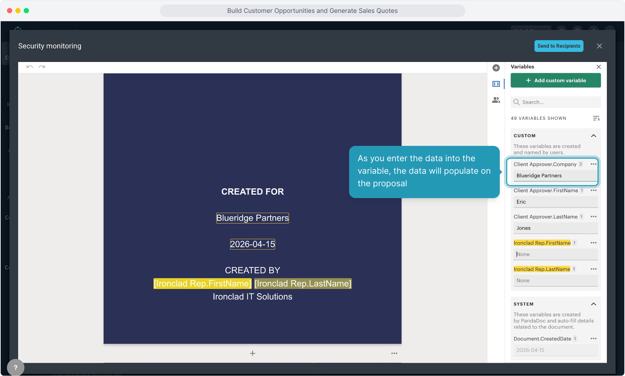
Task: Click the [Ironclad Rep.FirstName] placeholder in document
Action: tap(202, 283)
